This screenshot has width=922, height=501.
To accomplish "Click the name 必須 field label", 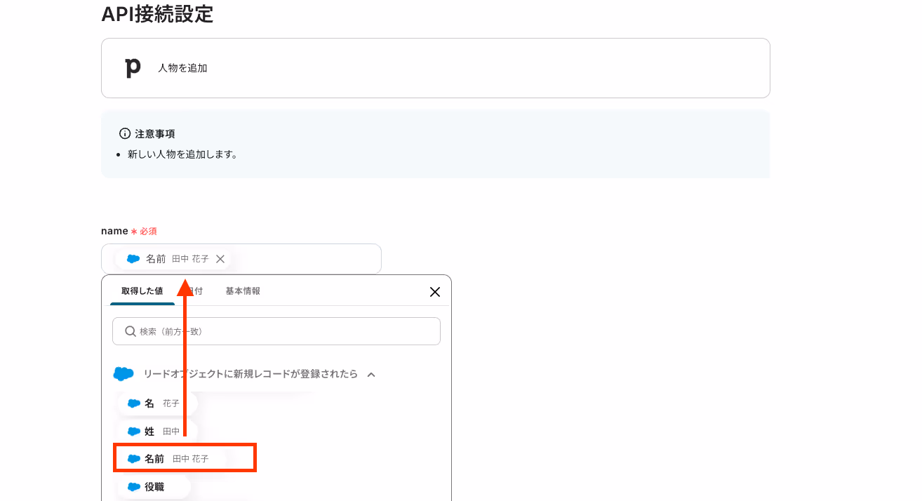I will pos(128,231).
